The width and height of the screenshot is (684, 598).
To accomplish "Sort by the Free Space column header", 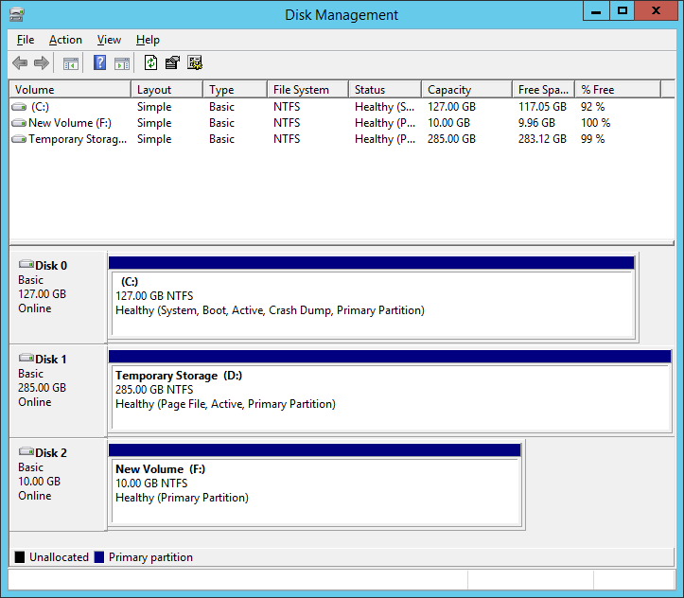I will [x=544, y=90].
